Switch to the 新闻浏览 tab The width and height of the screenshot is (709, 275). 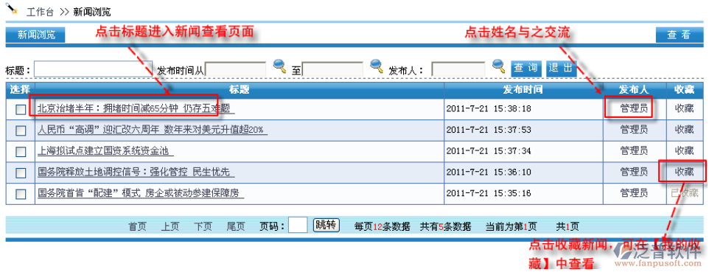(35, 35)
